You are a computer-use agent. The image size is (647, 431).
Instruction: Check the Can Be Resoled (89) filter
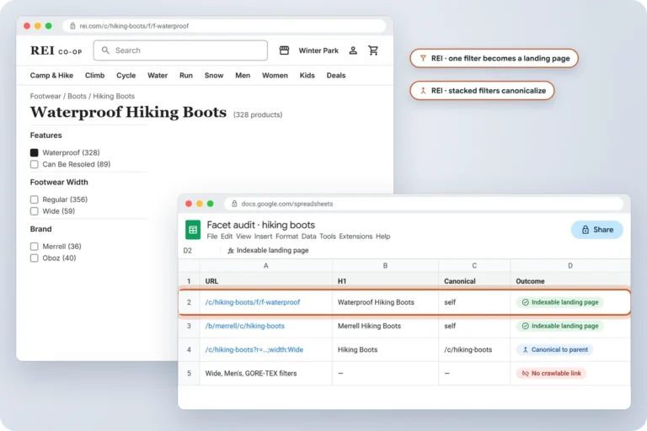[35, 164]
